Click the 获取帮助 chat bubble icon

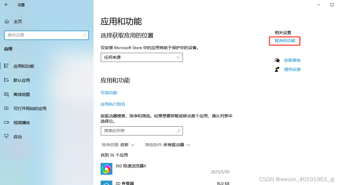pos(277,60)
